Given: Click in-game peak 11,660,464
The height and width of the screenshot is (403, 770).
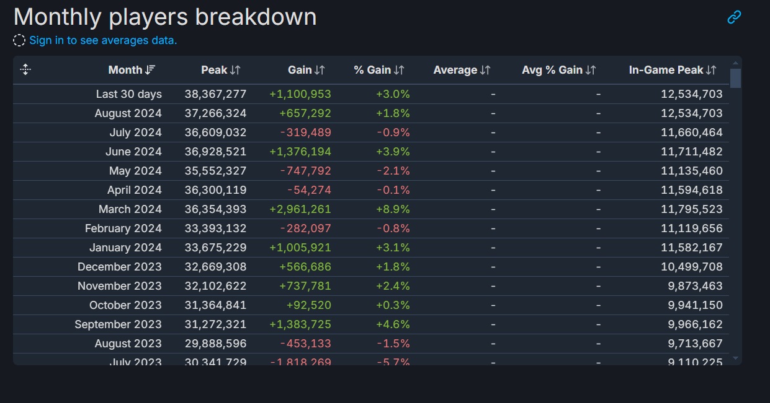Looking at the screenshot, I should click(x=692, y=132).
